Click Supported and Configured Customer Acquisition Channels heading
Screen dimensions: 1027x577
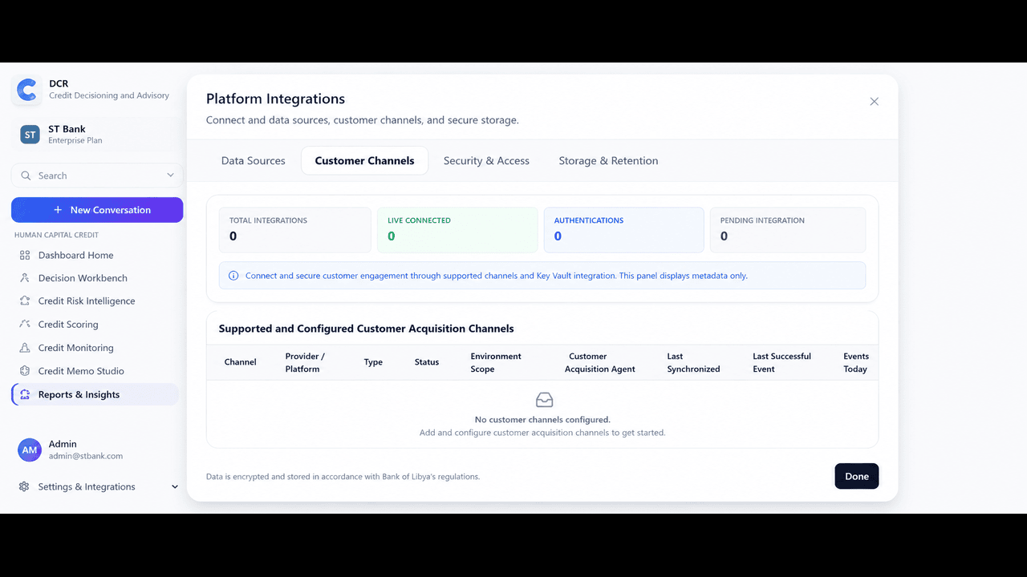pos(366,329)
